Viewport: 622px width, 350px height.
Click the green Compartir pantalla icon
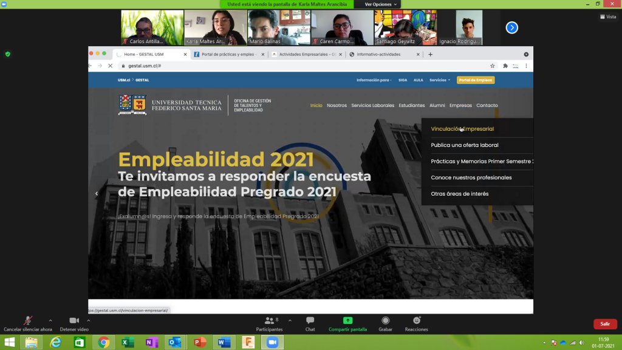pyautogui.click(x=347, y=321)
